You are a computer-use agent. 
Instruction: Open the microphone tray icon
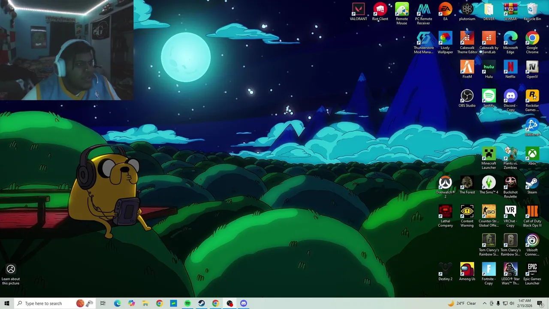(498, 303)
